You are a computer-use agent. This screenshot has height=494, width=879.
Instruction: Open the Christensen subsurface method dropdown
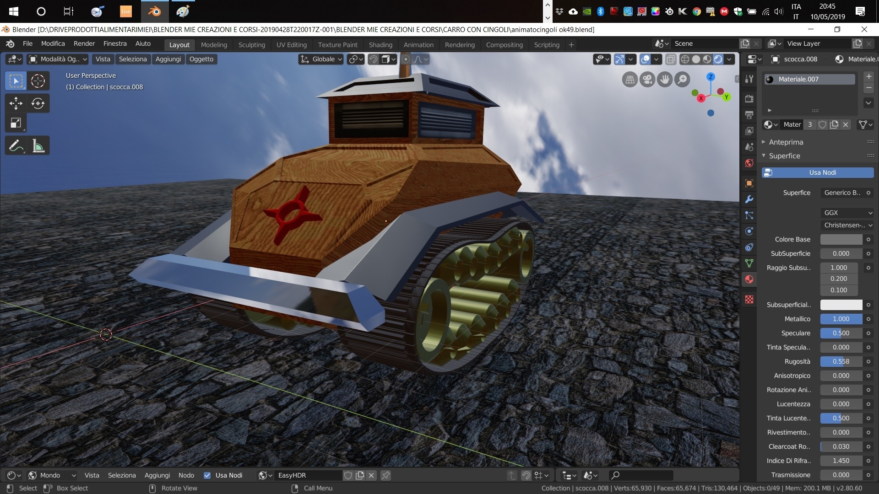coord(847,225)
